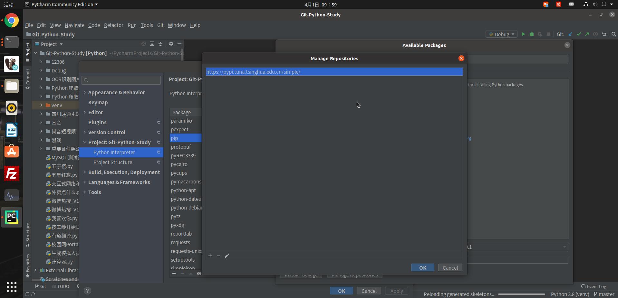Expand all items in the Project panel
Image resolution: width=618 pixels, height=298 pixels.
pos(152,44)
